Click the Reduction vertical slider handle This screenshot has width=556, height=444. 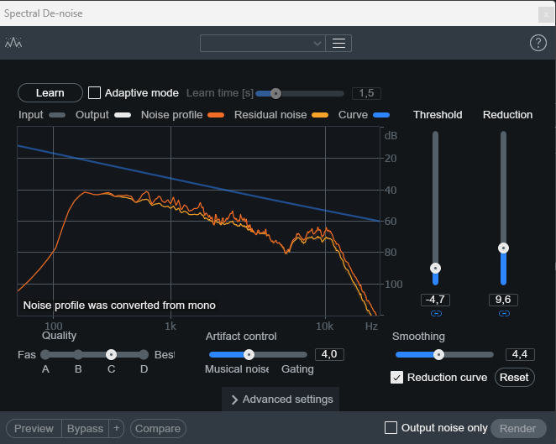tap(504, 248)
